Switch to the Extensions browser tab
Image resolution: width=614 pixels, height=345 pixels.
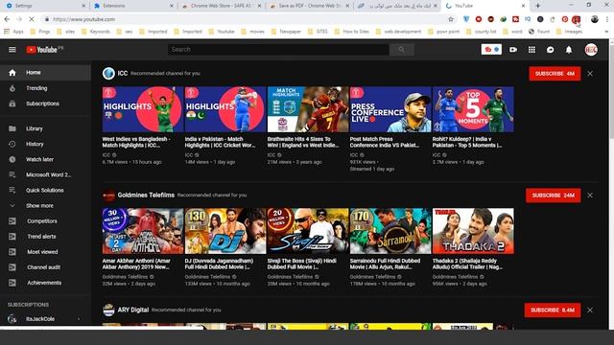tap(133, 6)
